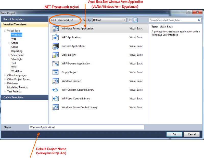Select the Windows Forms Control Library icon
The height and width of the screenshot is (158, 204).
click(55, 107)
